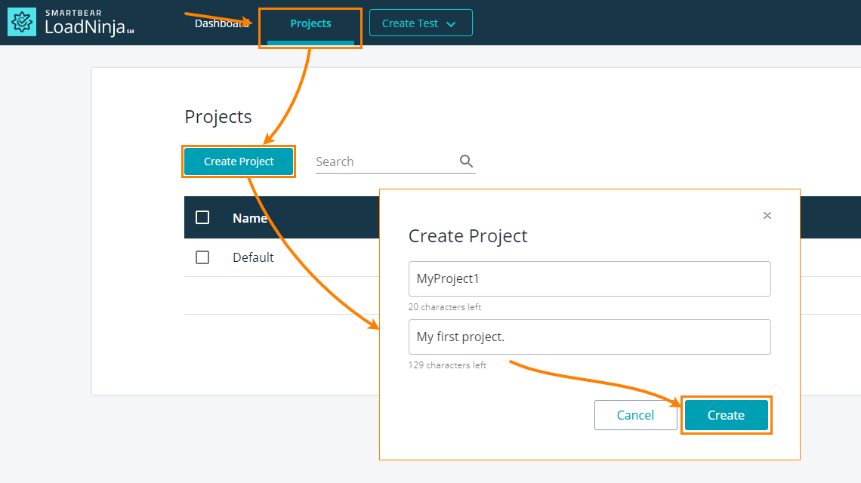
Task: Click the project name field containing MyProject1
Action: point(589,278)
